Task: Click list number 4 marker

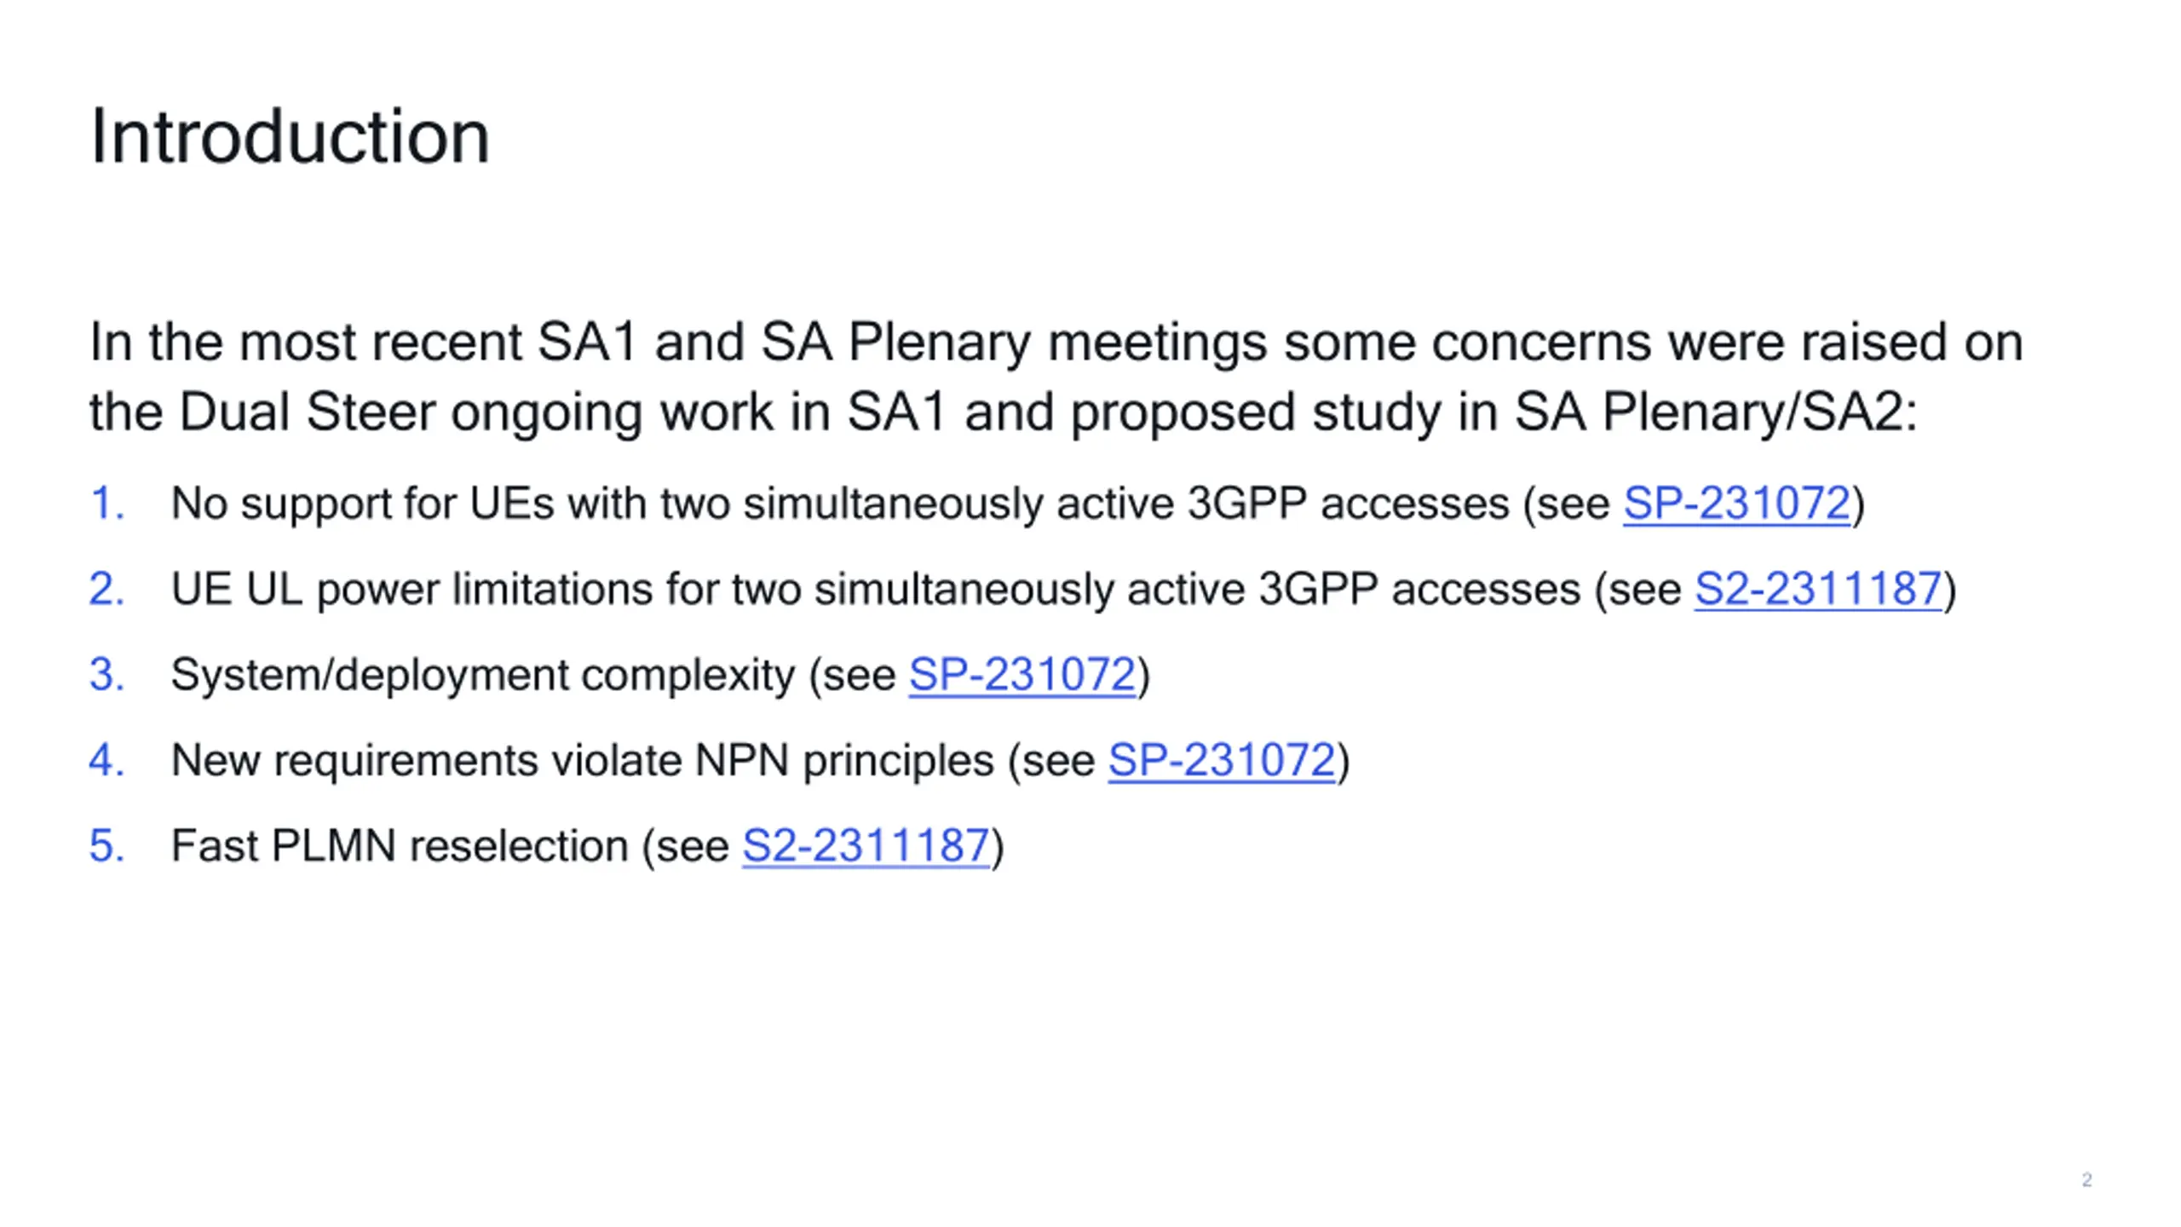Action: tap(107, 760)
